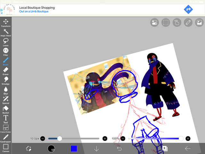Open the stabilizer finger-touch icon
Screen dimensions: 205x154
[177, 22]
